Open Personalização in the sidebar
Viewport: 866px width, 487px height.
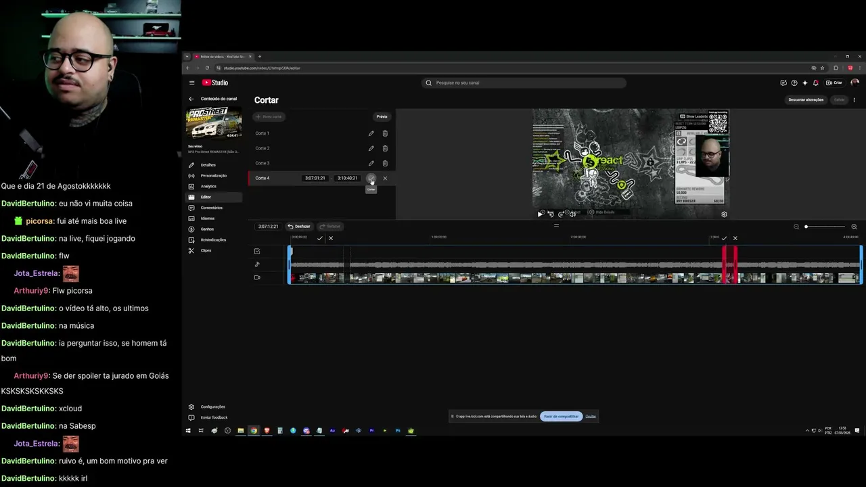click(212, 176)
